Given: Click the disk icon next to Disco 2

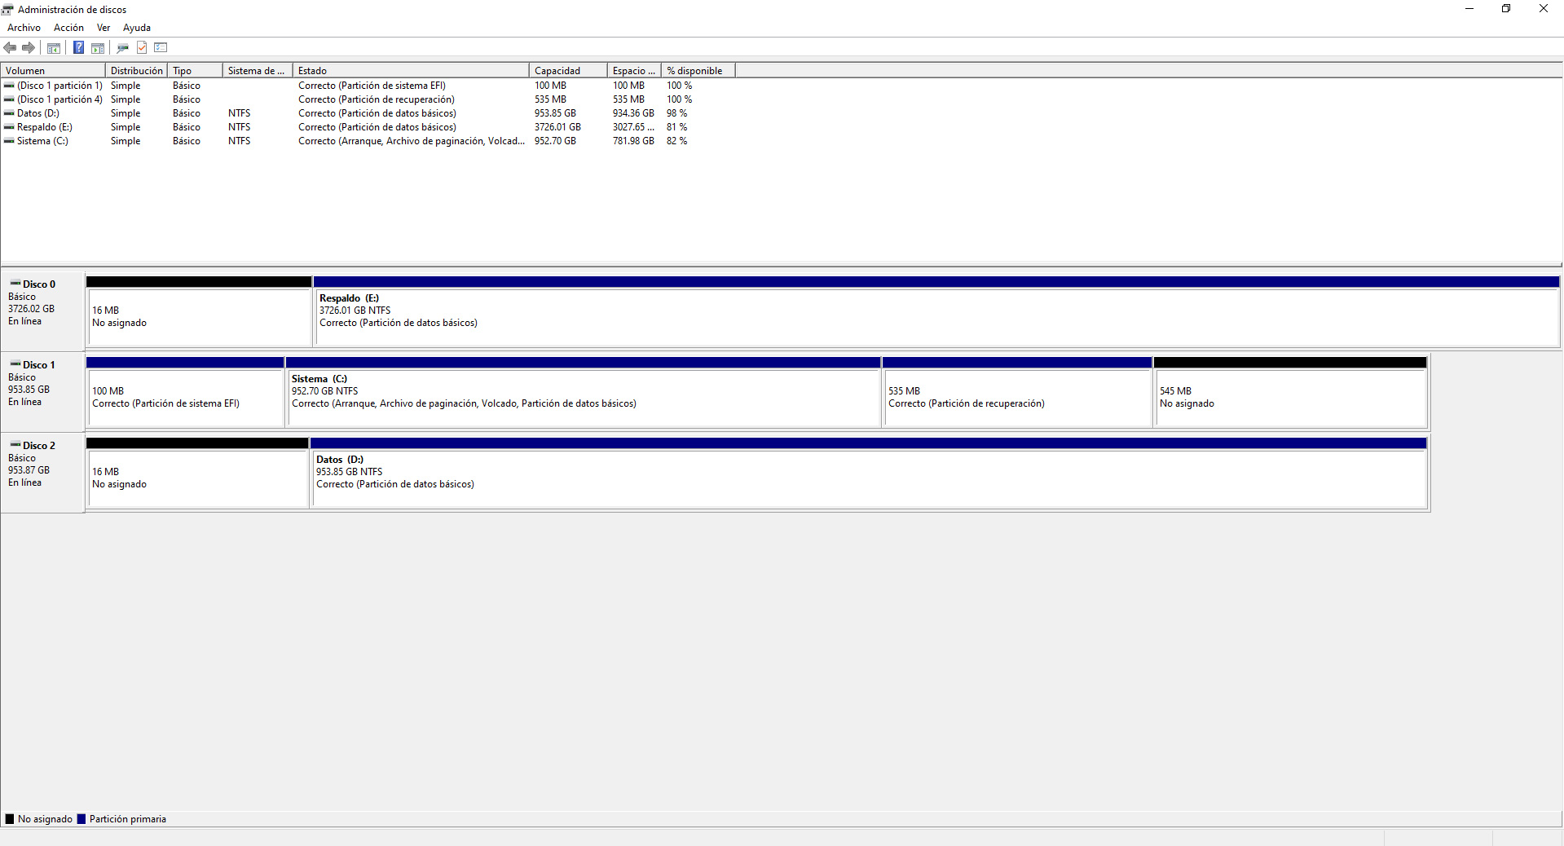Looking at the screenshot, I should [x=15, y=445].
